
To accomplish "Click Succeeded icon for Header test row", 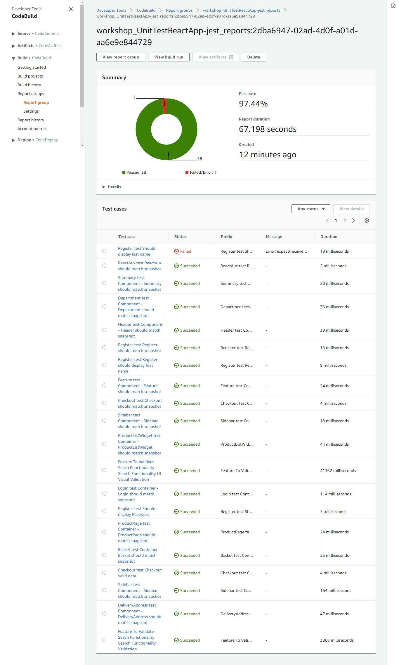I will click(x=176, y=330).
